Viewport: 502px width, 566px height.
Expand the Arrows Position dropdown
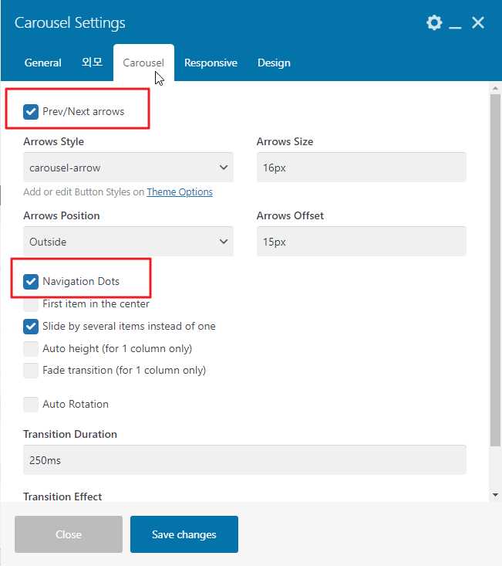coord(128,241)
